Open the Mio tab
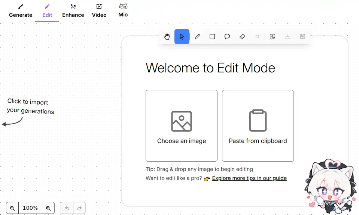Viewport: 359px width, 215px height. pos(123,11)
